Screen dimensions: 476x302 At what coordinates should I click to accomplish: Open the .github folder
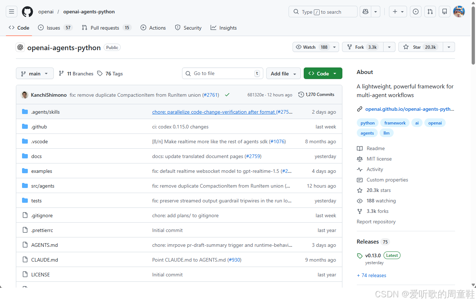[x=39, y=127]
